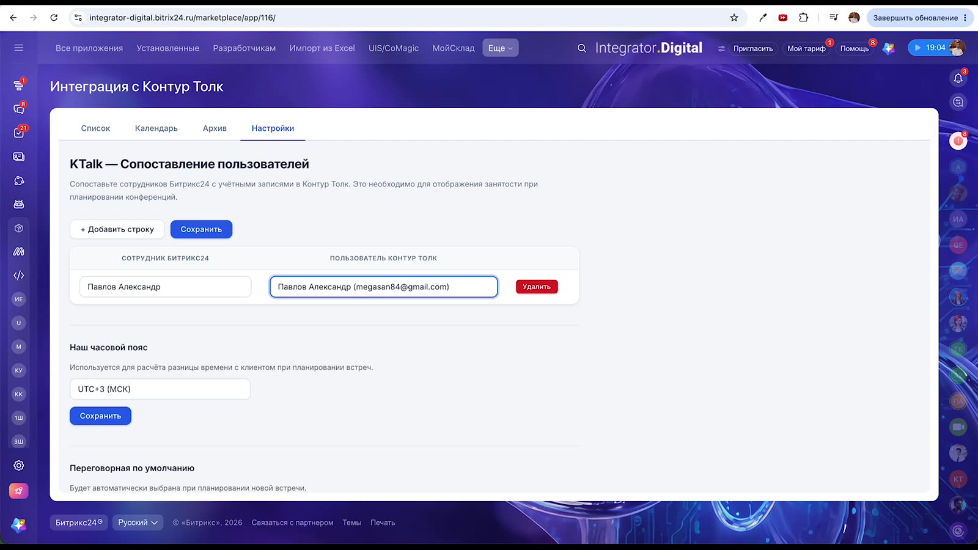The image size is (978, 550).
Task: Open the Темы footer link
Action: pos(351,522)
